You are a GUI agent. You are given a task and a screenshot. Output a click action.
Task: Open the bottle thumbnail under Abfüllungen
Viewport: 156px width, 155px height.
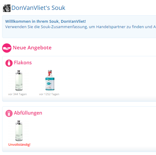click(x=19, y=131)
